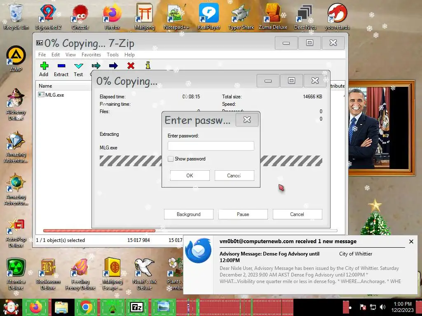Click the Obama portrait desktop gadget
This screenshot has width=422, height=316.
pyautogui.click(x=382, y=128)
